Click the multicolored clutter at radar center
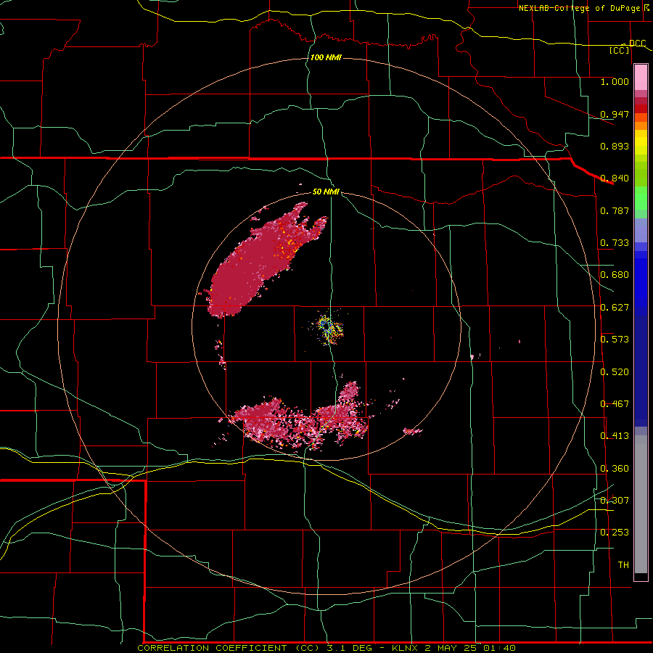The height and width of the screenshot is (653, 653). click(x=328, y=328)
